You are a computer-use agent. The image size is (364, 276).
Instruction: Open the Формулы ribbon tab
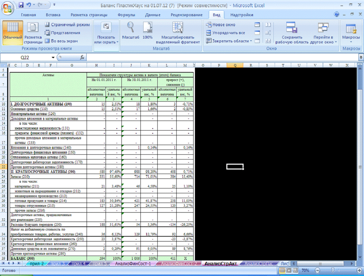click(x=126, y=15)
